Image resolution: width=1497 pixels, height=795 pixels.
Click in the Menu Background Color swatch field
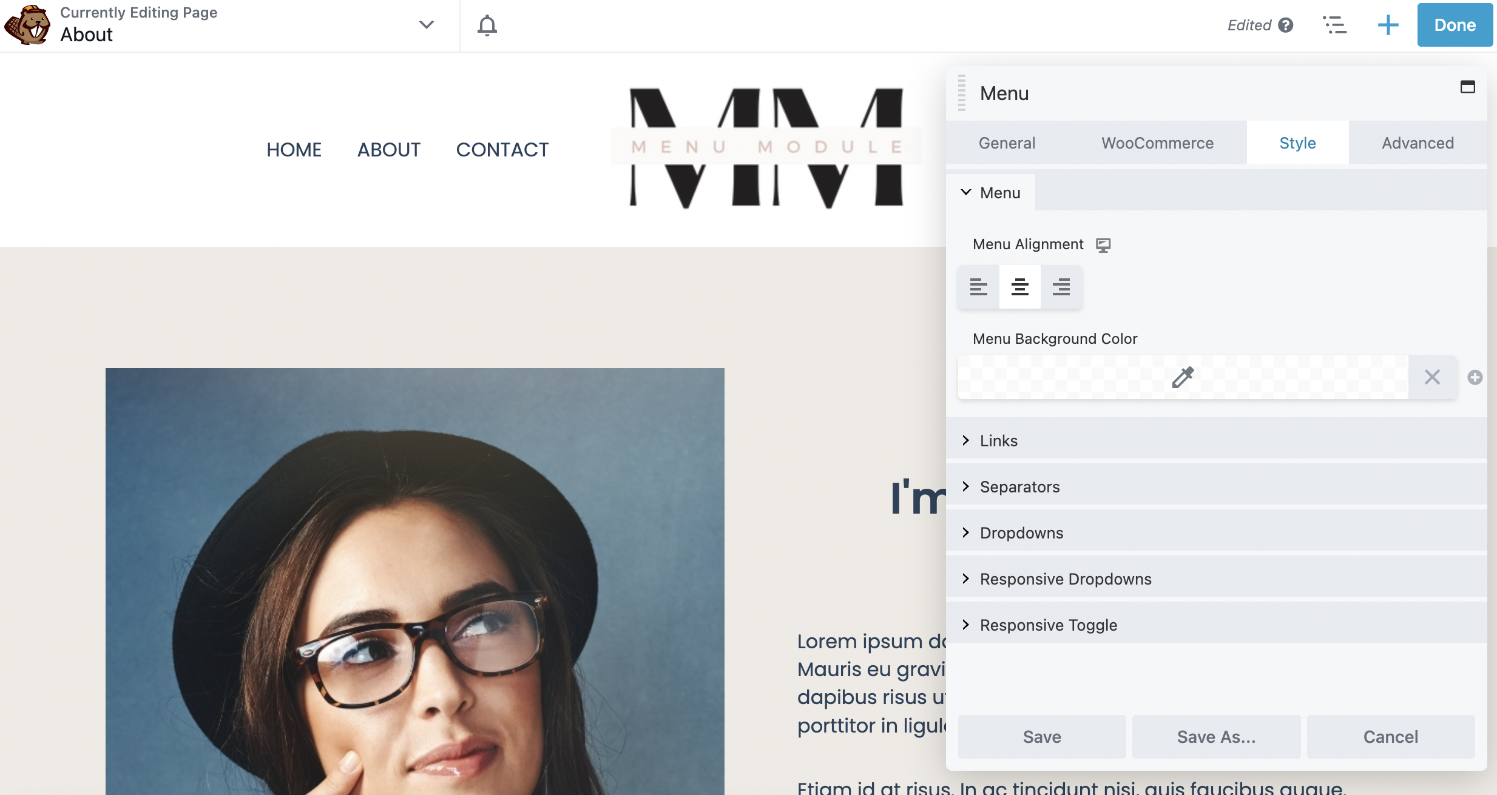coord(1184,377)
